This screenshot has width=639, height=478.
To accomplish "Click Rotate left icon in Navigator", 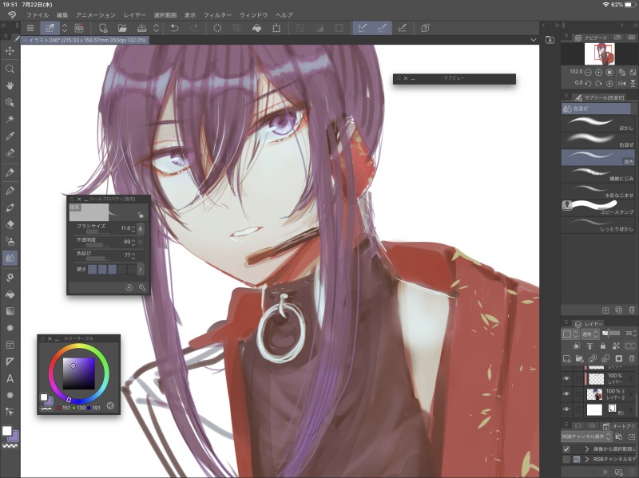I will point(588,83).
